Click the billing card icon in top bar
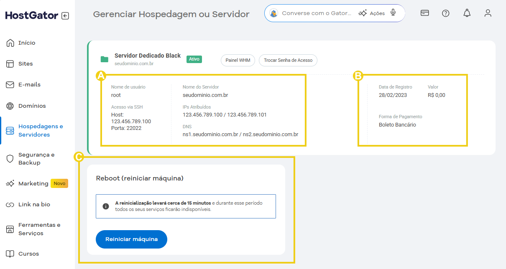 [x=424, y=13]
